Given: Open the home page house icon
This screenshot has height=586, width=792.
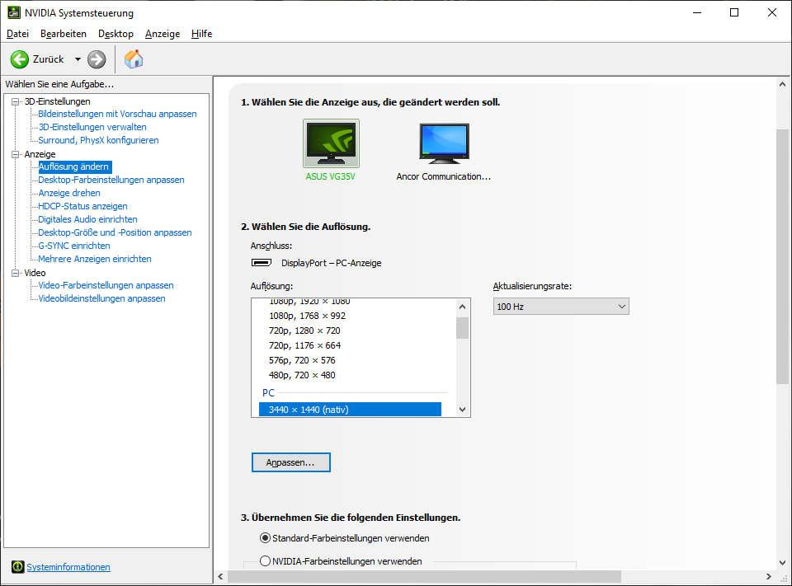Looking at the screenshot, I should coord(134,59).
